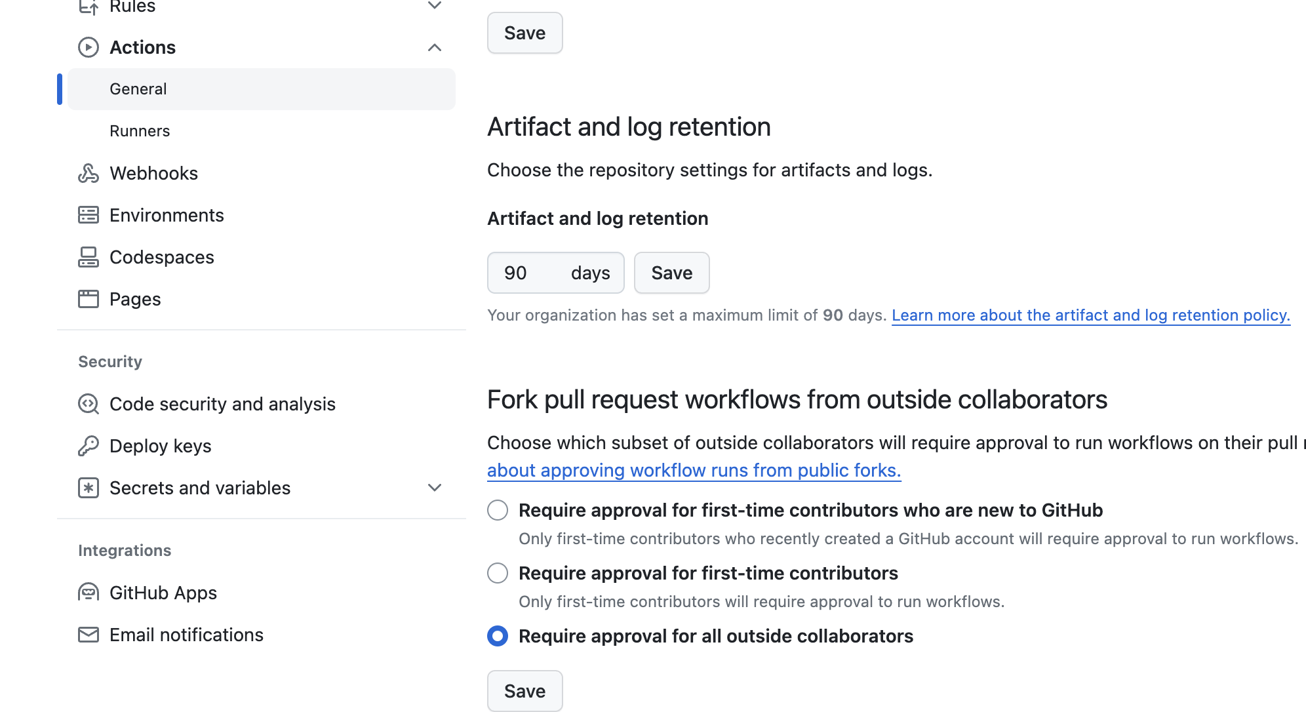This screenshot has width=1306, height=712.
Task: Expand the Rules section chevron
Action: [x=435, y=6]
